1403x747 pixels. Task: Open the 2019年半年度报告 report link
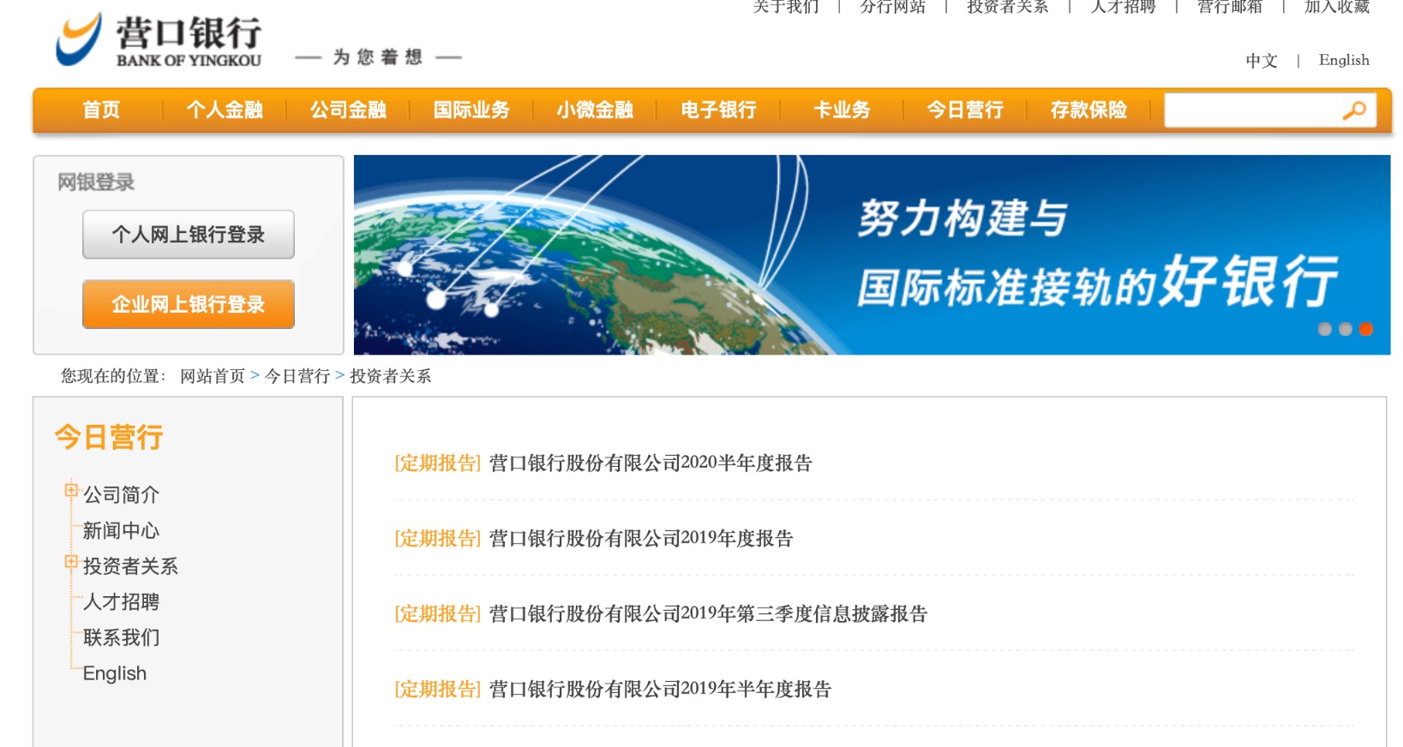[x=660, y=690]
